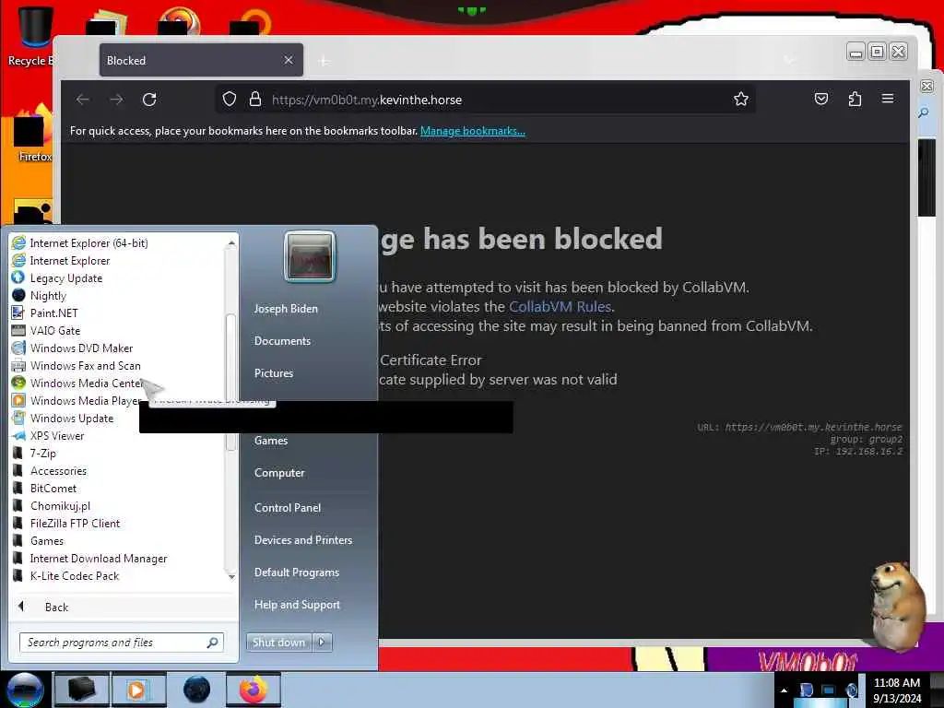Open Help and Support
The width and height of the screenshot is (944, 708).
pos(297,605)
